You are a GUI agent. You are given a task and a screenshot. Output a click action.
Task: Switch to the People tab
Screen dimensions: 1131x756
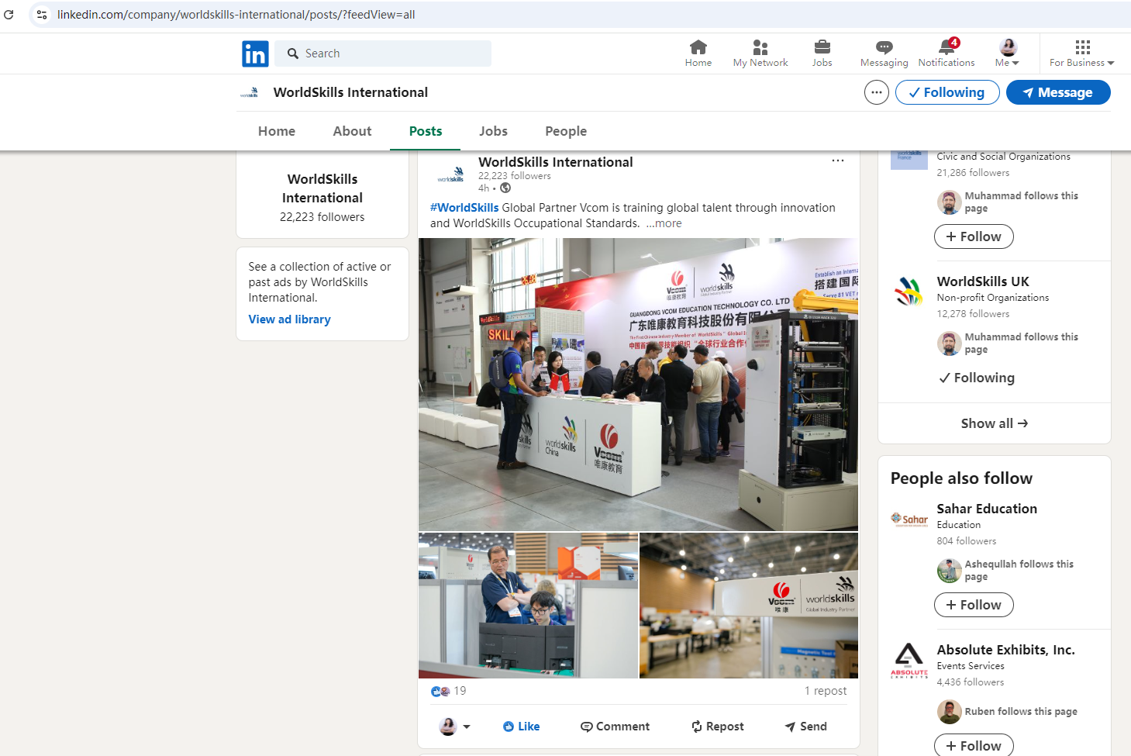(x=565, y=131)
